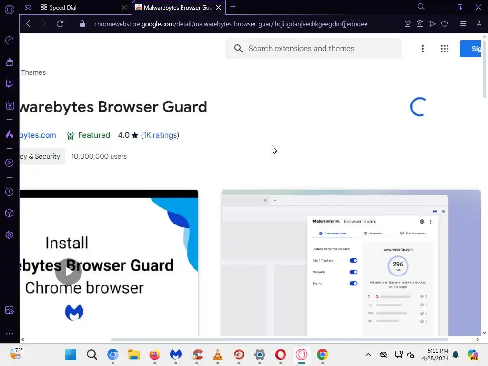
Task: Open Extensions cube icon in sidebar
Action: tap(10, 213)
